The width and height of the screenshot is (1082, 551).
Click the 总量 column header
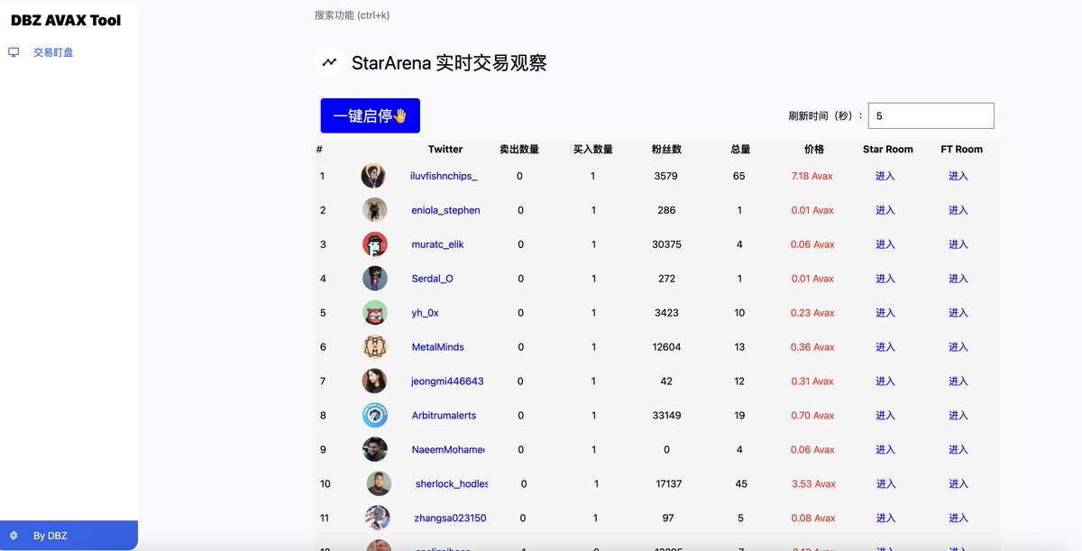pyautogui.click(x=740, y=150)
